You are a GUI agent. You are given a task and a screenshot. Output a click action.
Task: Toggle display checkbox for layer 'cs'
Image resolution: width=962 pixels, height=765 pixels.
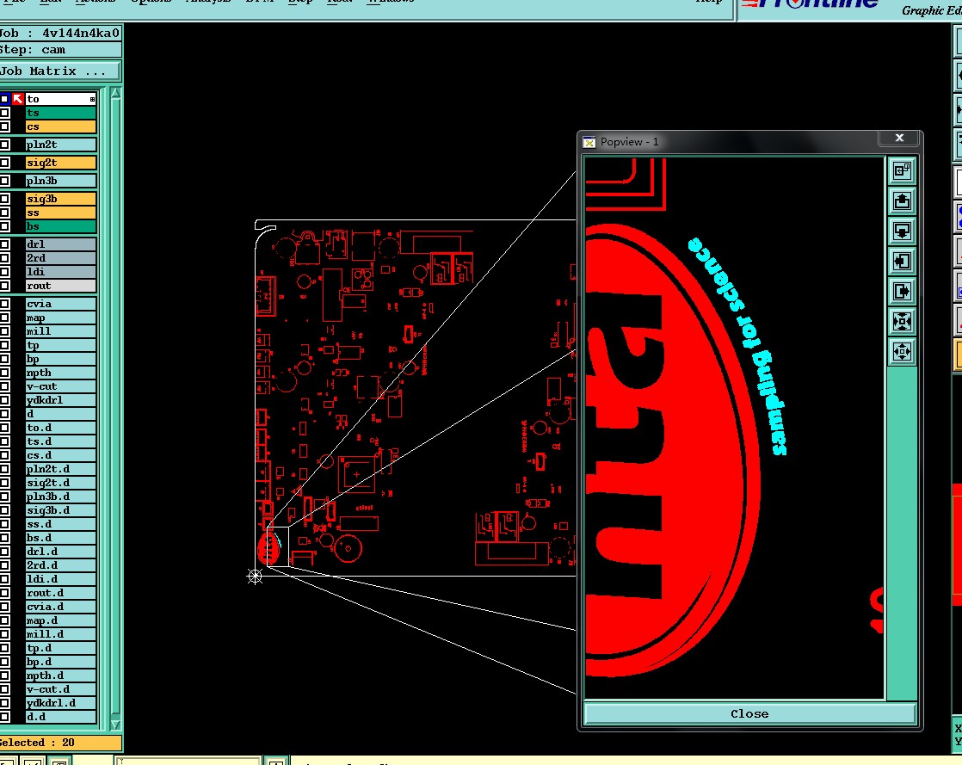pos(4,127)
